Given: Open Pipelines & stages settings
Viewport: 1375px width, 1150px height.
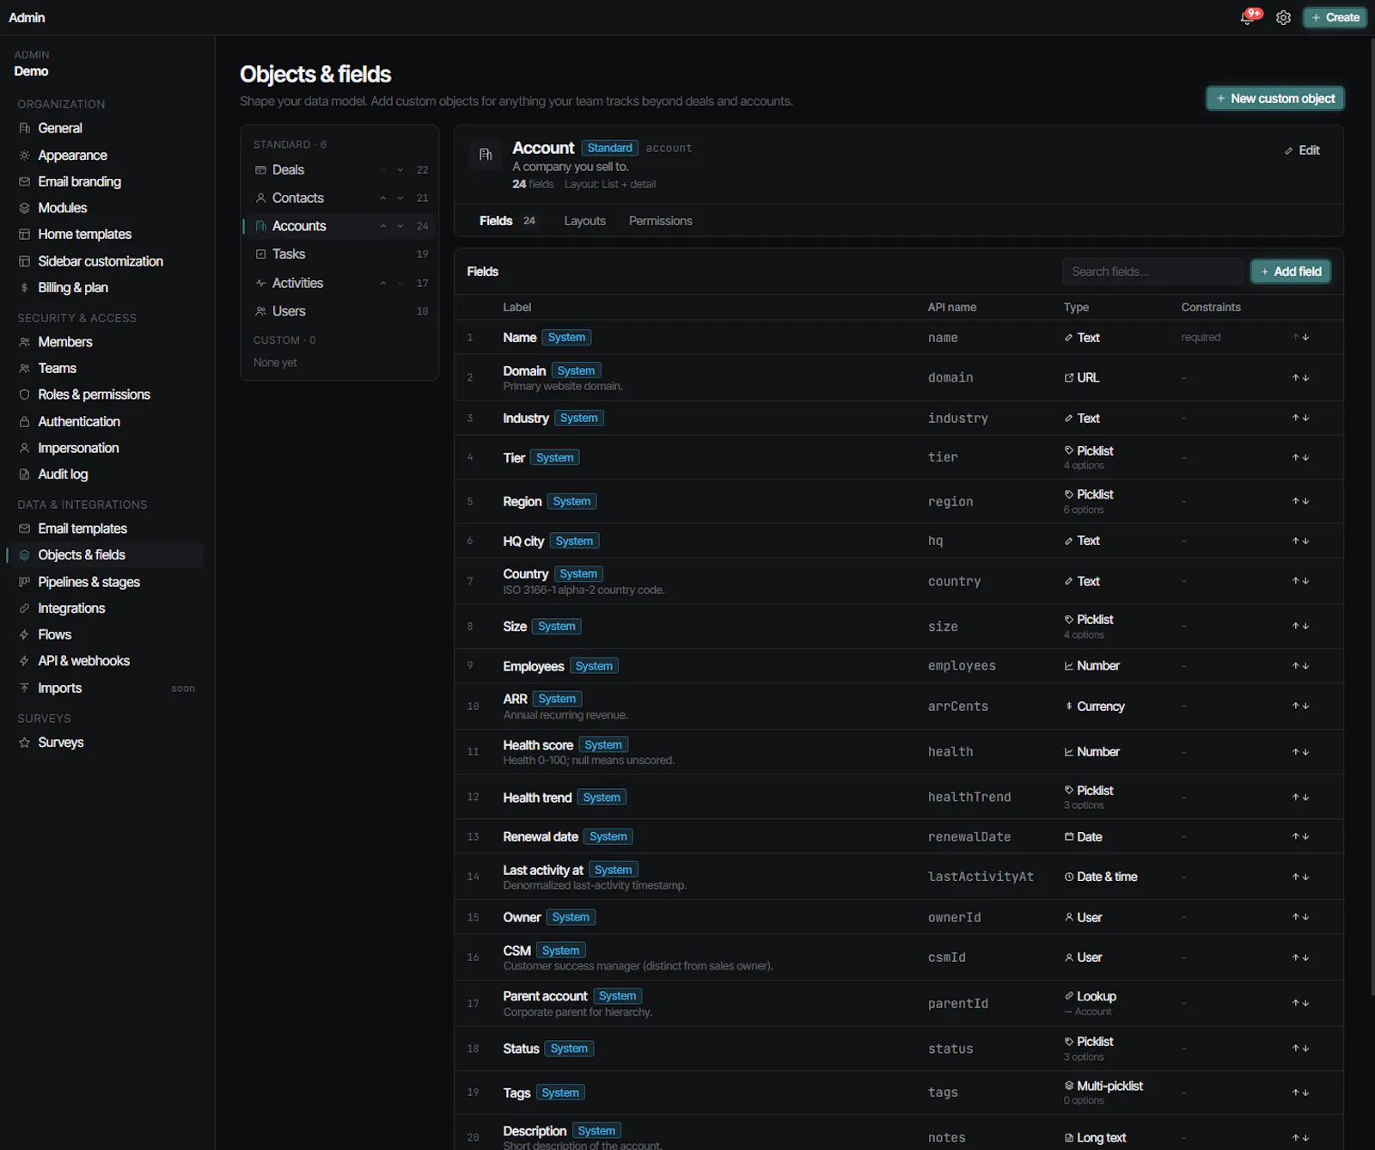Looking at the screenshot, I should (105, 582).
